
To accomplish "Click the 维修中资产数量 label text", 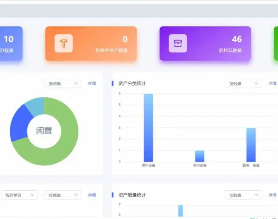I will [x=112, y=50].
